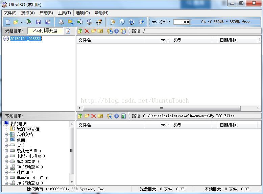Click the Save floppy disk icon
Viewport: 263px width, 194px height.
coord(38,22)
